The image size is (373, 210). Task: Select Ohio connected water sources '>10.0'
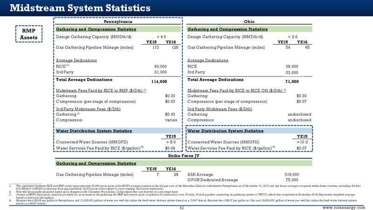click(302, 142)
